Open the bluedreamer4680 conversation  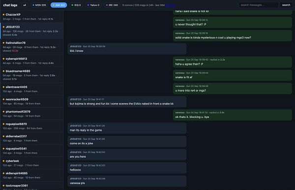31,75
